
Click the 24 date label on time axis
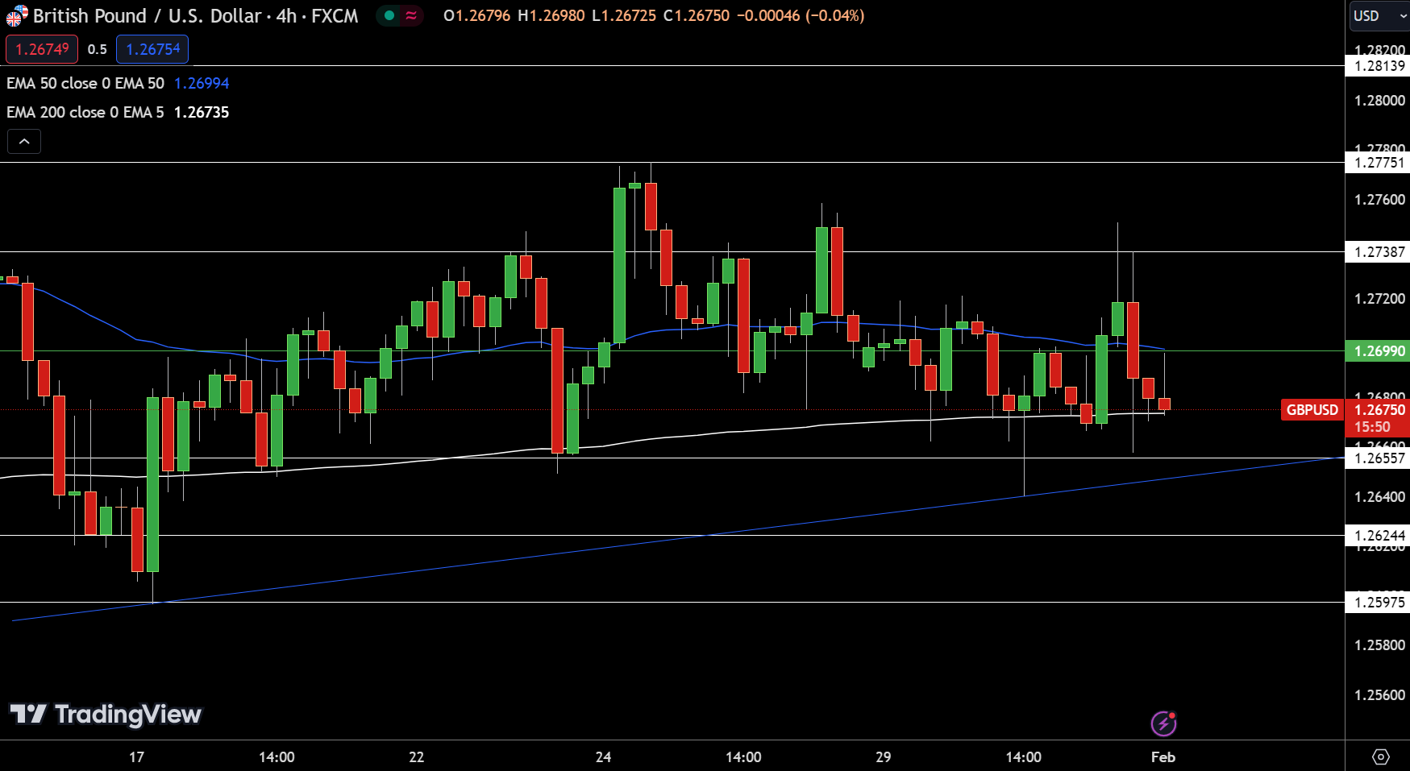(603, 757)
